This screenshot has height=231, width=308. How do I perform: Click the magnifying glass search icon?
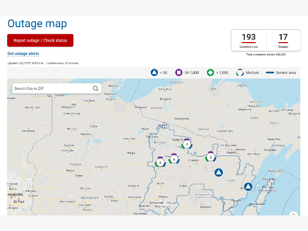coord(95,88)
